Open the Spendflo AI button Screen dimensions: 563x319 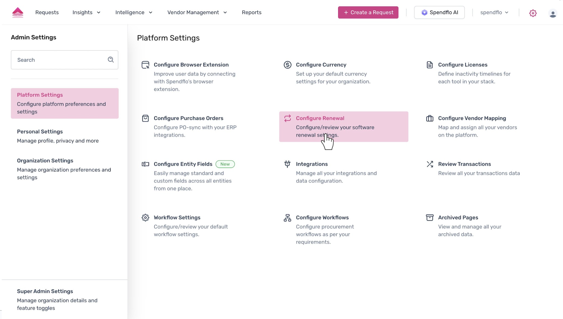click(x=439, y=12)
